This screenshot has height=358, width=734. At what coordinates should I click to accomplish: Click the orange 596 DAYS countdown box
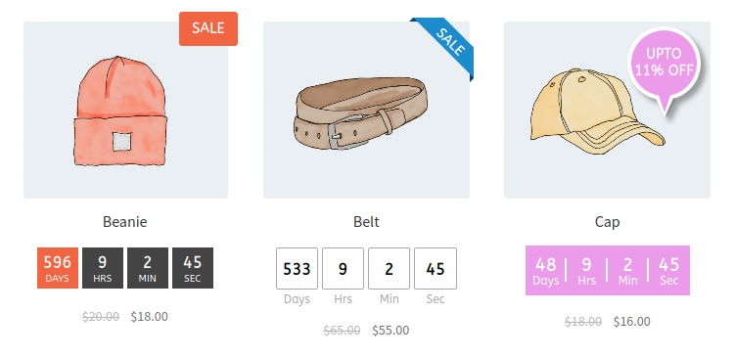(x=58, y=268)
